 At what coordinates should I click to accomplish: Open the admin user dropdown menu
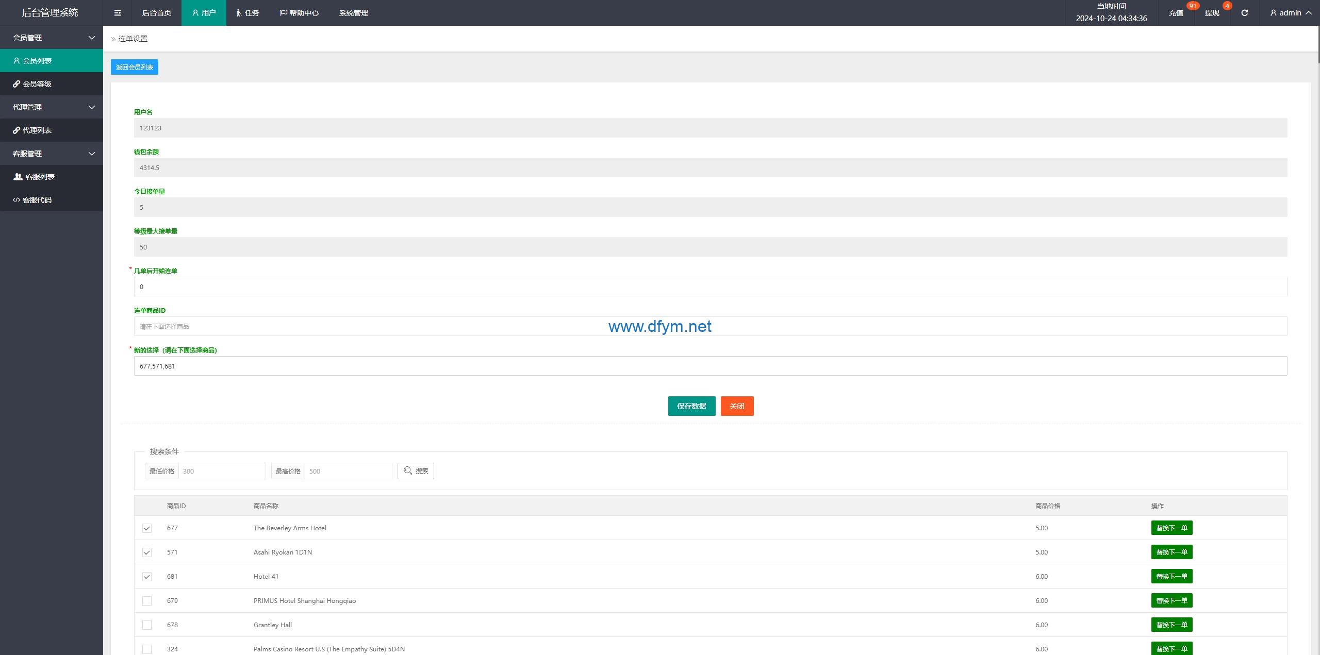pyautogui.click(x=1291, y=13)
